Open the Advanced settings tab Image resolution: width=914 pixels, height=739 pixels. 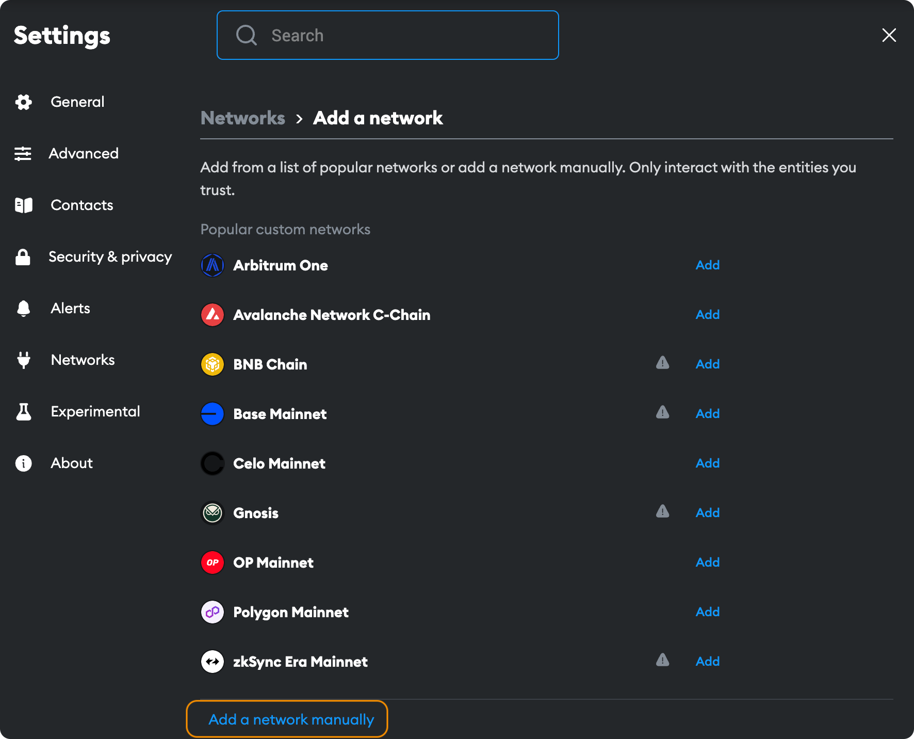(84, 154)
